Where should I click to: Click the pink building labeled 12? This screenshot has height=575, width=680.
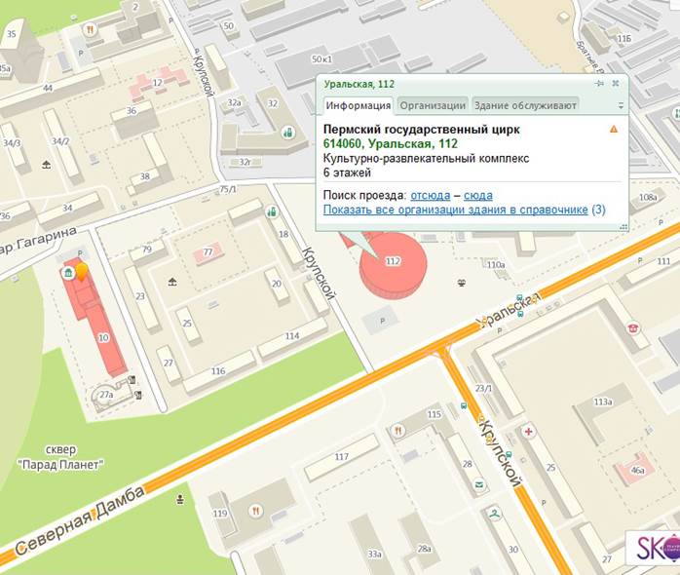(x=158, y=82)
